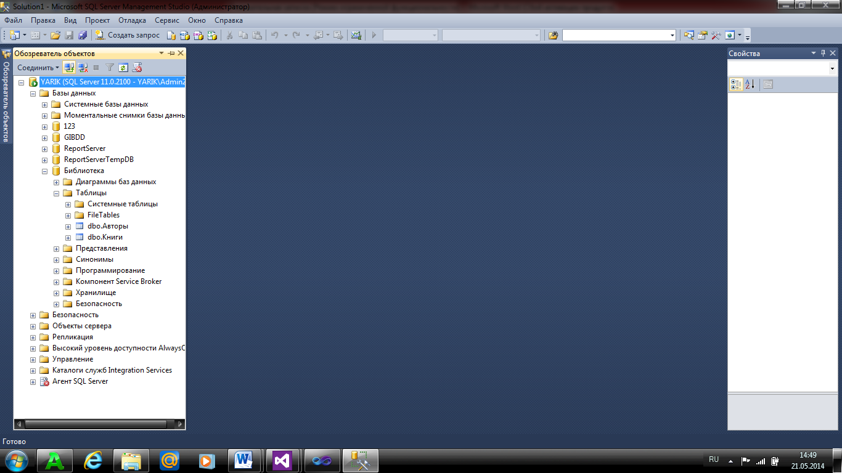Click the Analysis Services DMX query icon
The image size is (842, 473).
click(x=198, y=35)
